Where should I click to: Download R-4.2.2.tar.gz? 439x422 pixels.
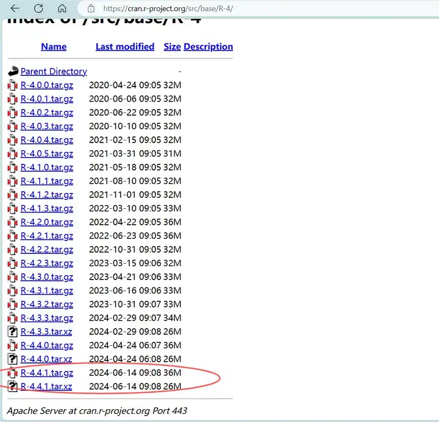click(x=47, y=250)
